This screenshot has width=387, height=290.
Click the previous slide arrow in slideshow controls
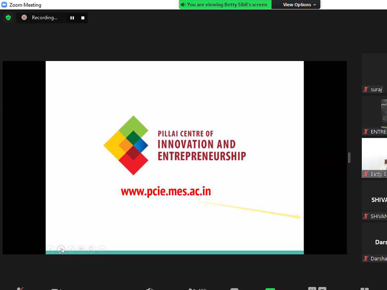click(51, 249)
